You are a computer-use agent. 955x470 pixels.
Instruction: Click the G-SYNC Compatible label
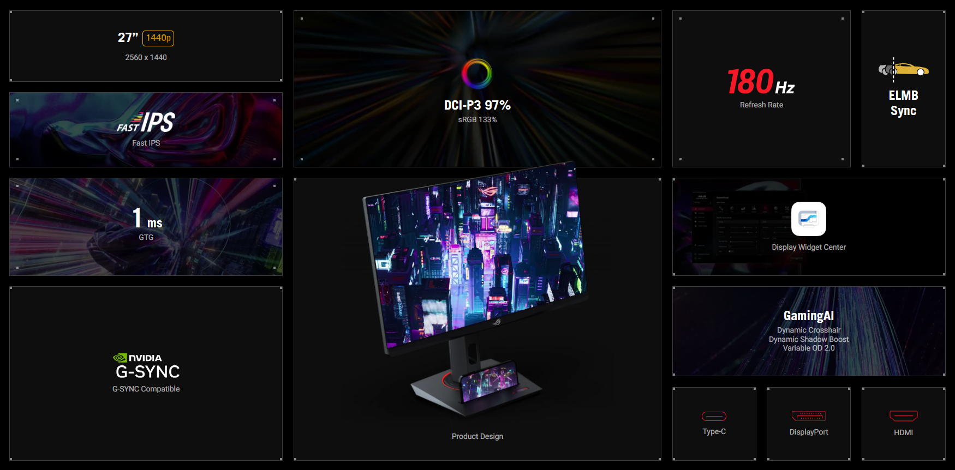[x=146, y=389]
